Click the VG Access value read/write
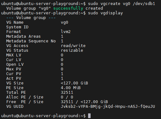This screenshot has height=119, width=161. pos(73,46)
